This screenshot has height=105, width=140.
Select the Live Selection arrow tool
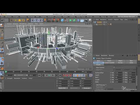(x=12, y=20)
